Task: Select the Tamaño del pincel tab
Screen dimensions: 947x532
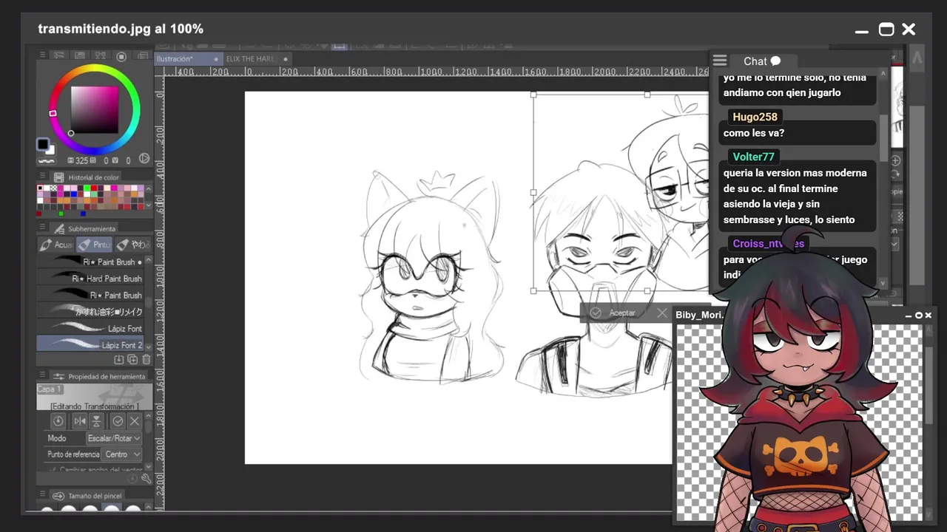Action: pos(89,495)
